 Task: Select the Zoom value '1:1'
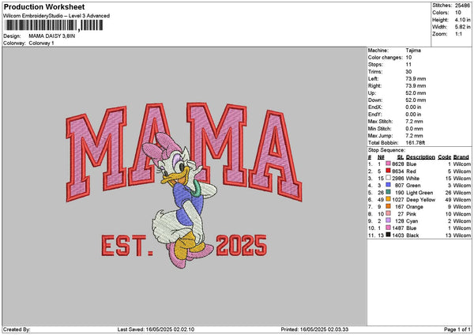pos(458,34)
